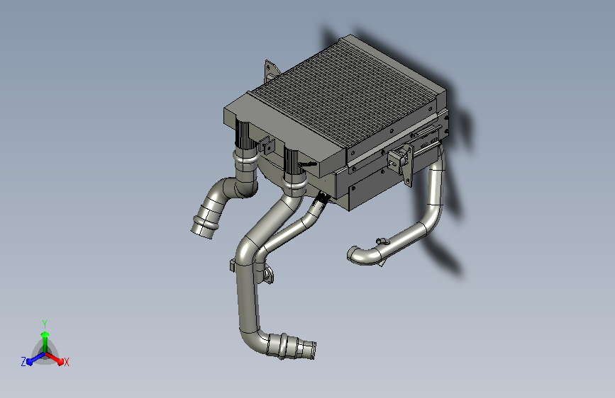This screenshot has height=398, width=615.
Task: Select the triangular mounting tab behind the radiator
Action: (x=271, y=72)
